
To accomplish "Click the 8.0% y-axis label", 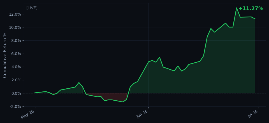I will pos(16,41).
